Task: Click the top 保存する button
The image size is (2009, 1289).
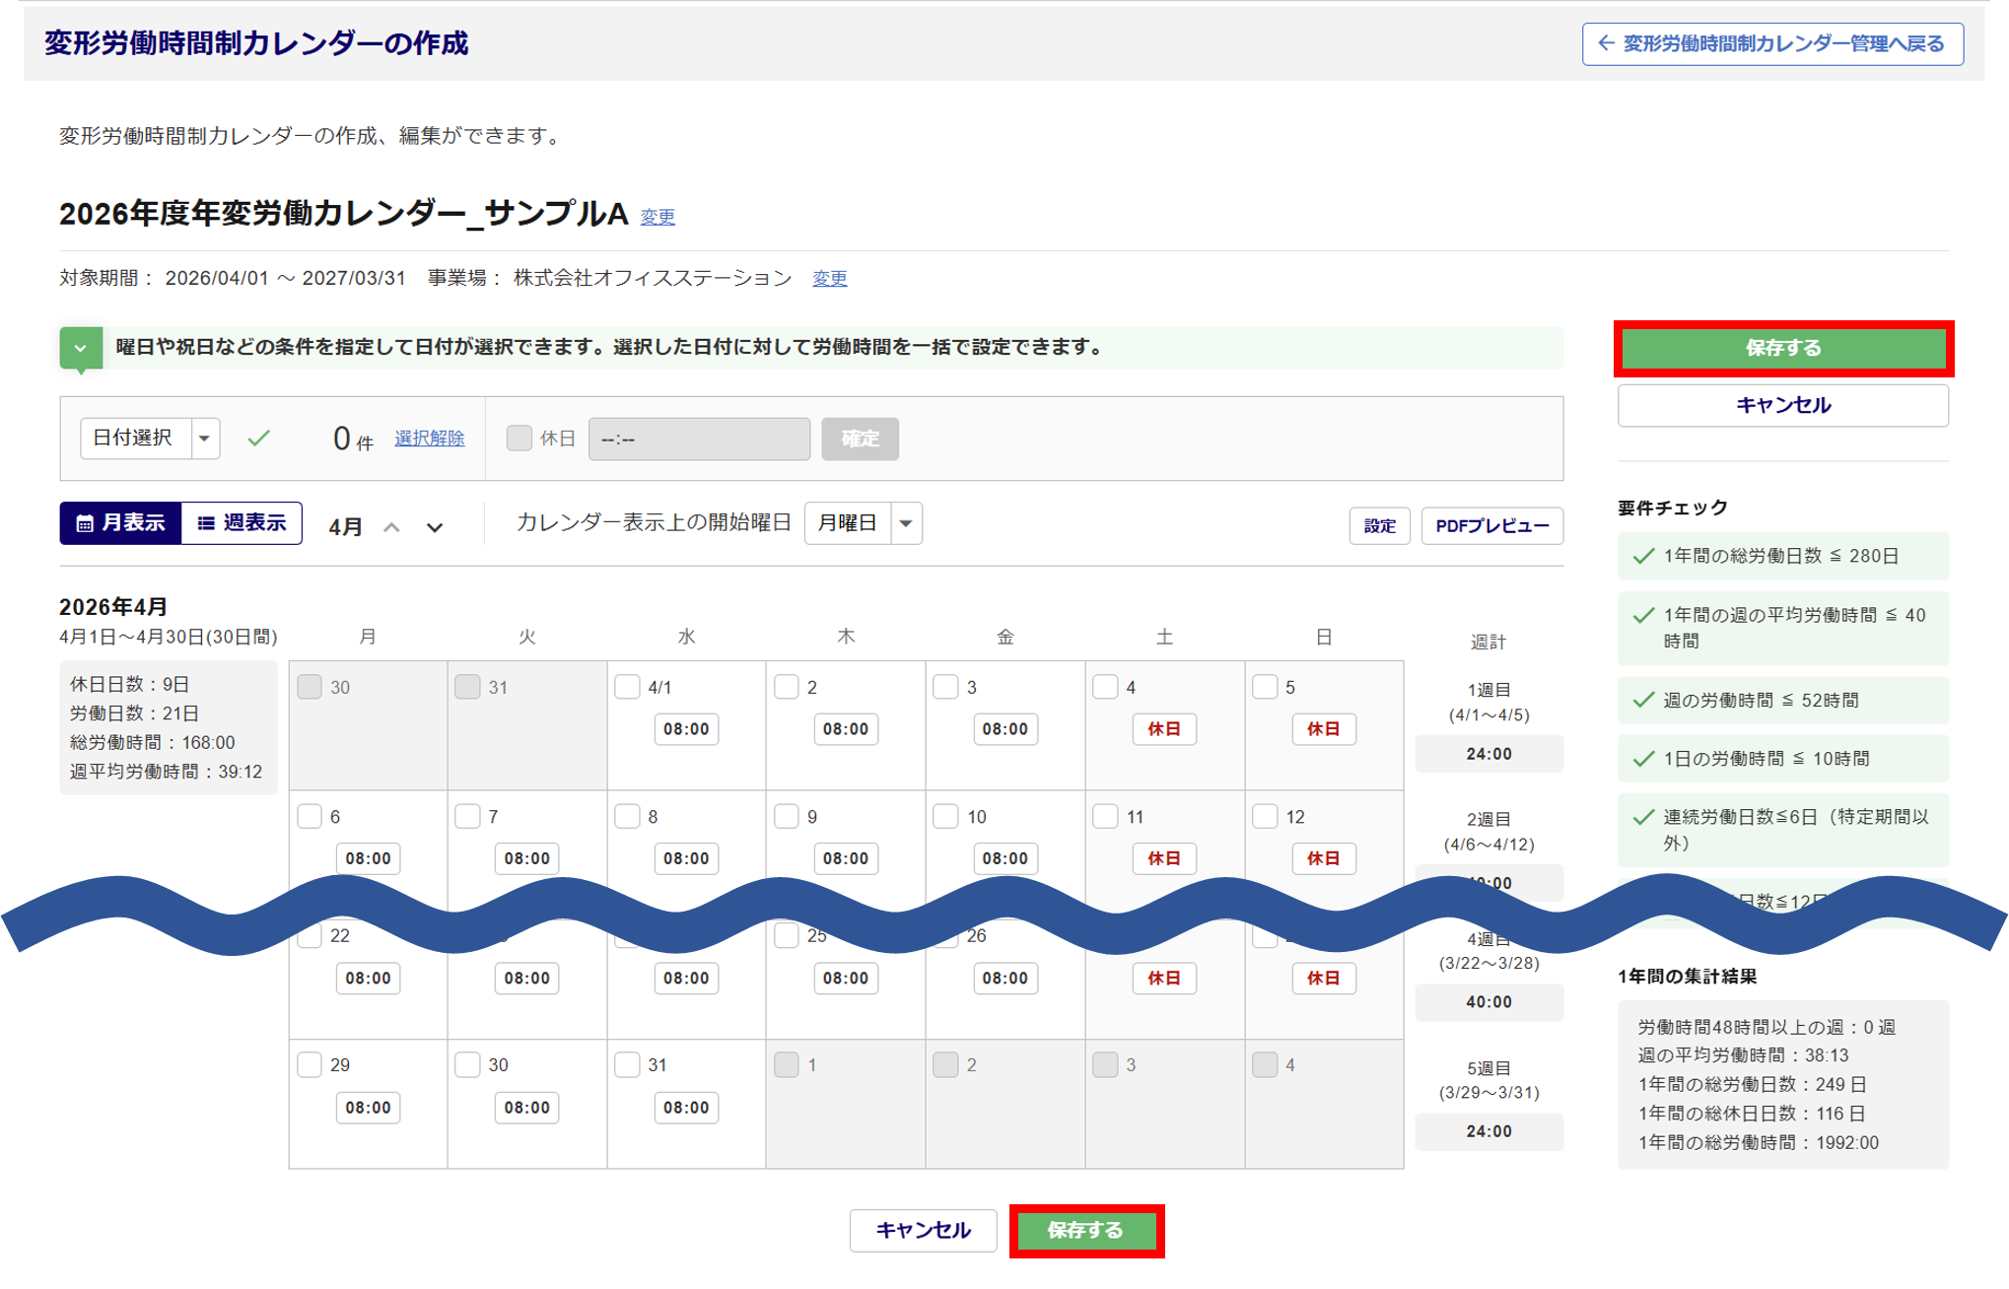Action: point(1782,348)
